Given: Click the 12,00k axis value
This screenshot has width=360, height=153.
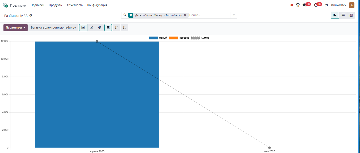Looking at the screenshot, I should pos(5,41).
